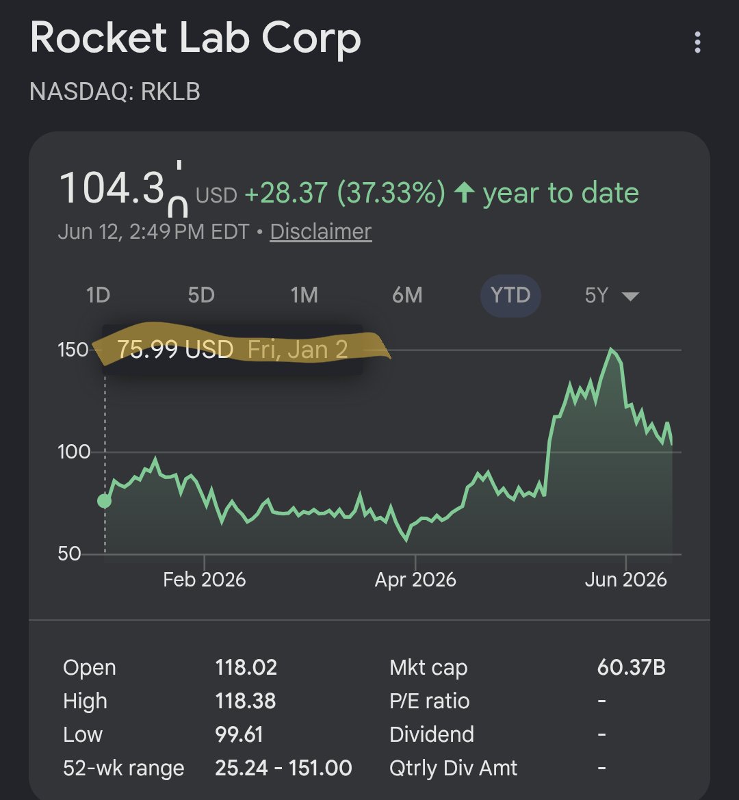Click the NASDAQ: RKLB ticker text

[x=115, y=92]
